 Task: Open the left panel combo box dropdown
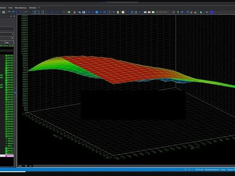coord(13,34)
